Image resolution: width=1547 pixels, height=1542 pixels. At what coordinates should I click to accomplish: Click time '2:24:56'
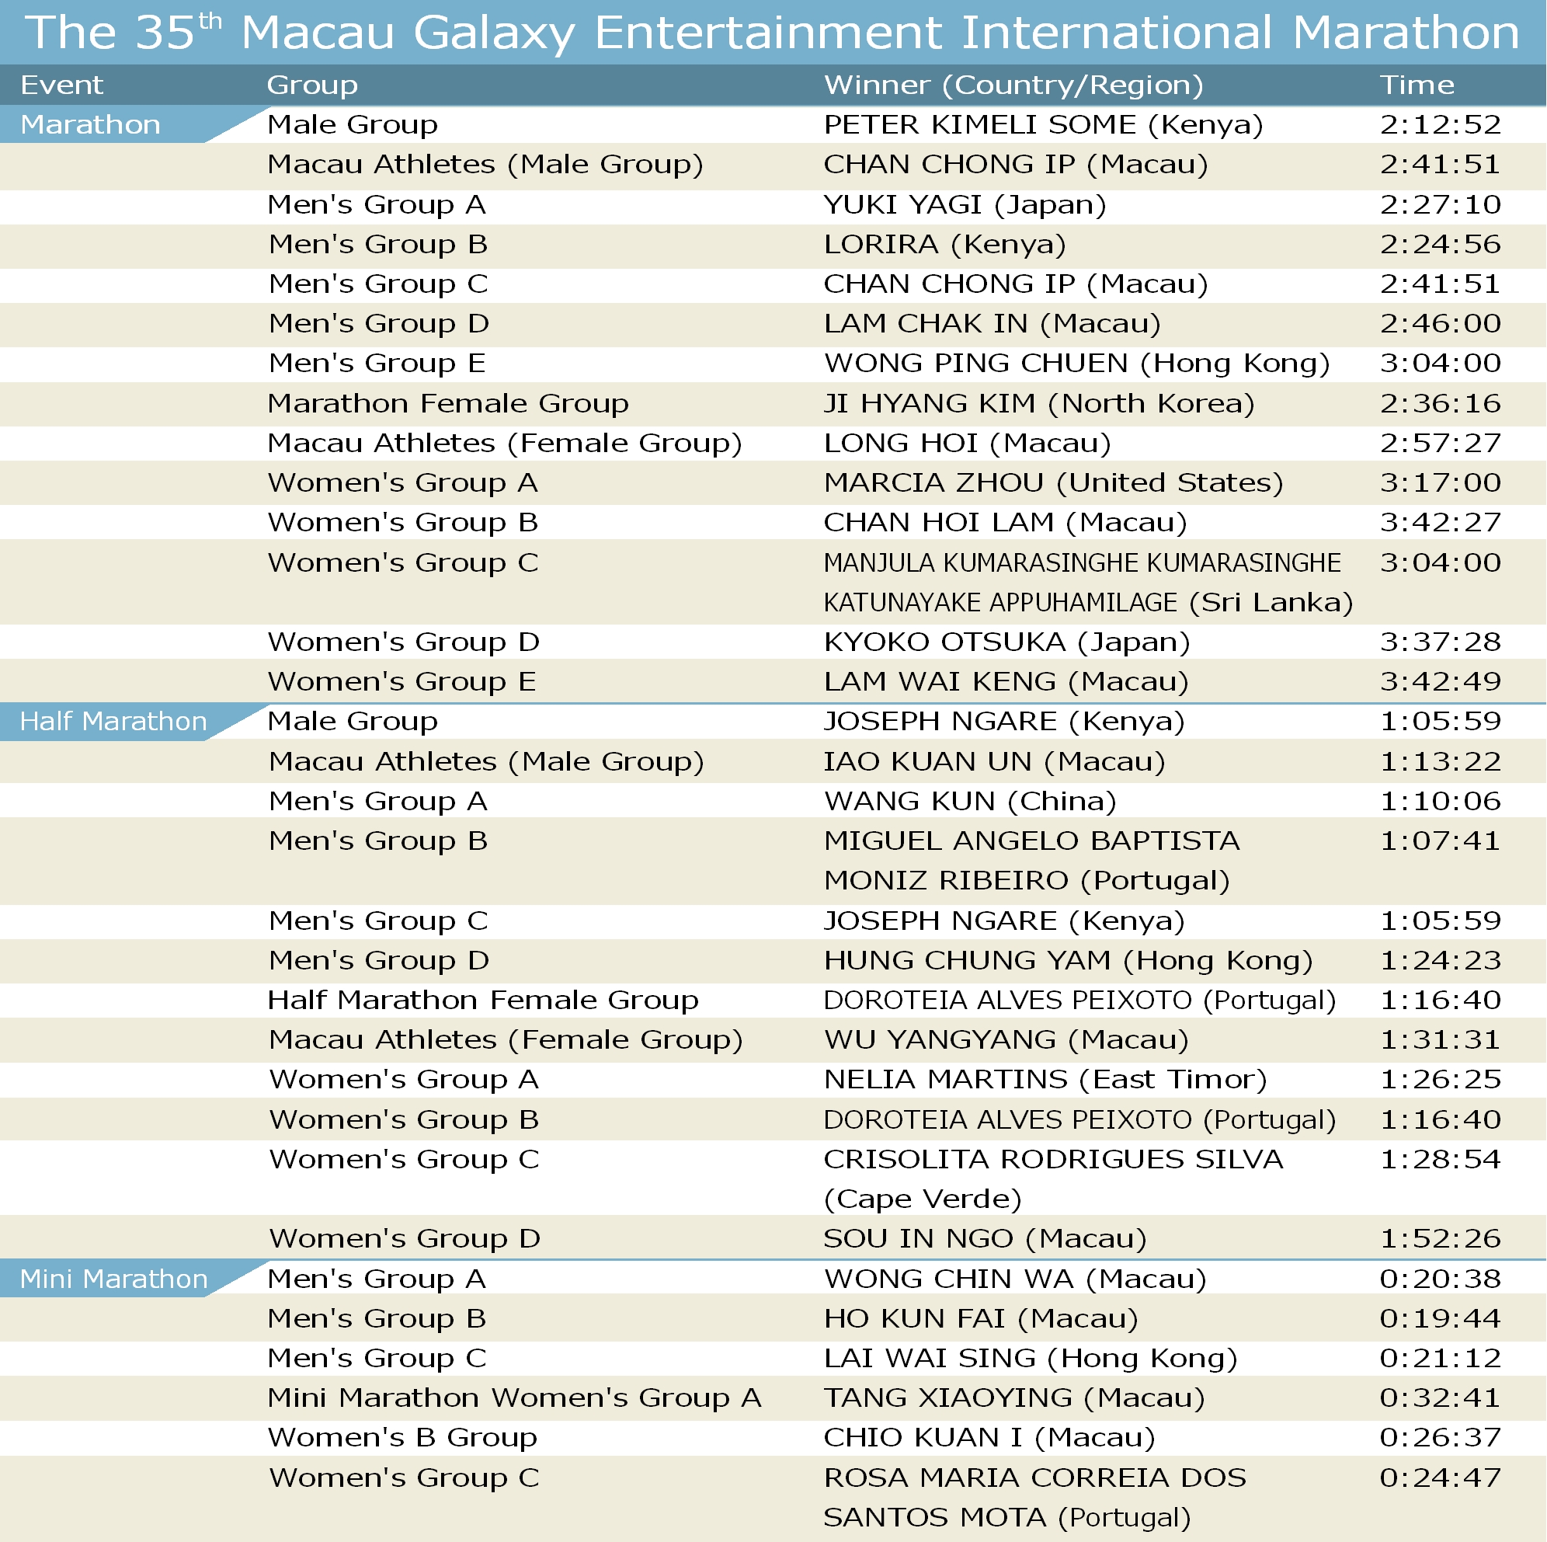[x=1441, y=243]
